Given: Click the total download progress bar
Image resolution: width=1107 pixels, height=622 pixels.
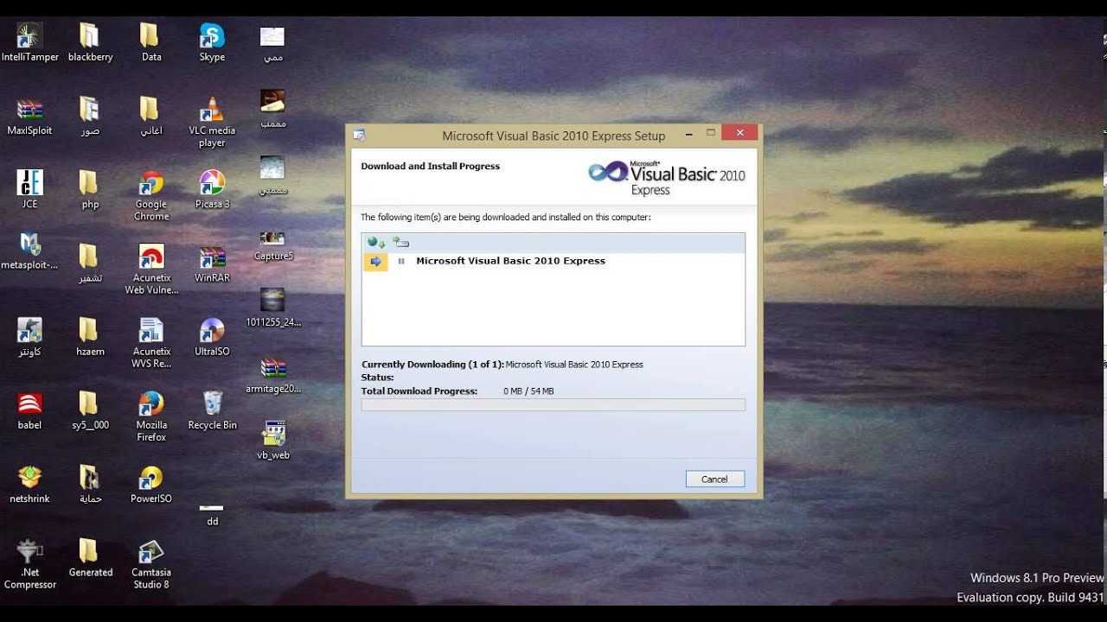Looking at the screenshot, I should pos(553,404).
